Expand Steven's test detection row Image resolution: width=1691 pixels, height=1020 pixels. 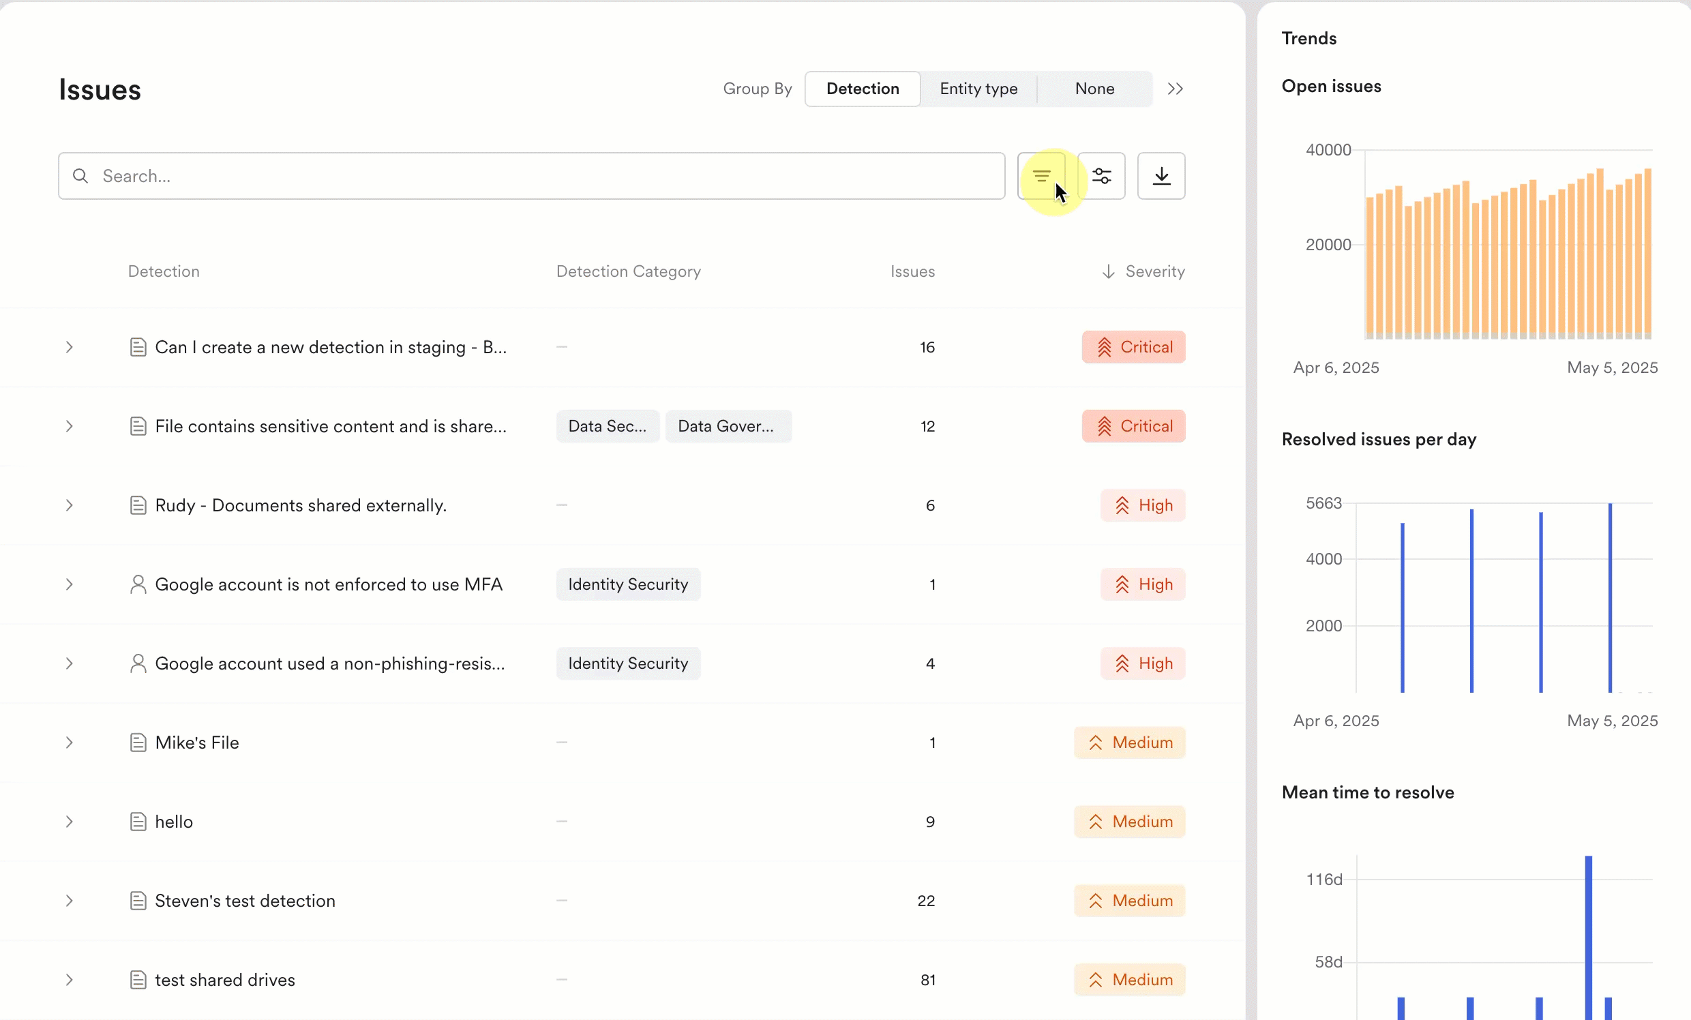point(70,901)
